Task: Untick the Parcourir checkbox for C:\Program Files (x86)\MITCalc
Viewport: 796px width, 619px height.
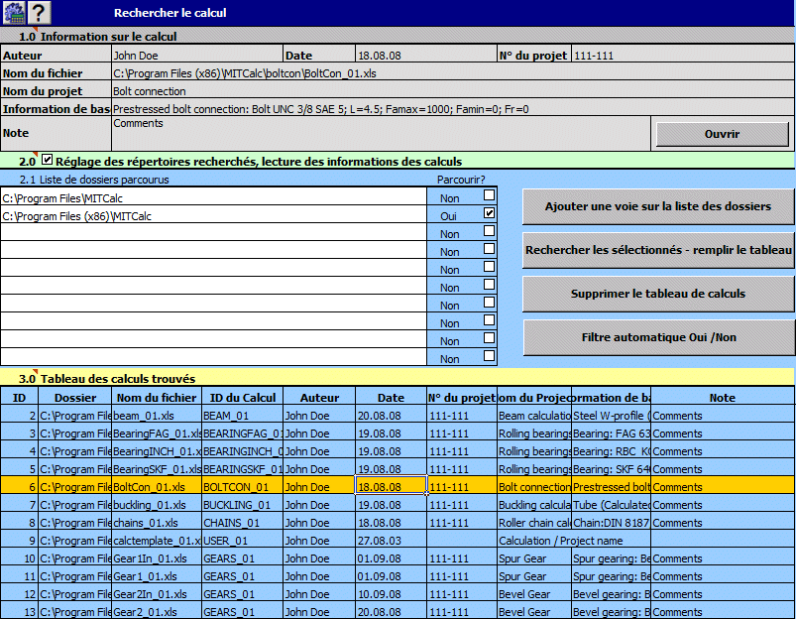Action: click(x=489, y=213)
